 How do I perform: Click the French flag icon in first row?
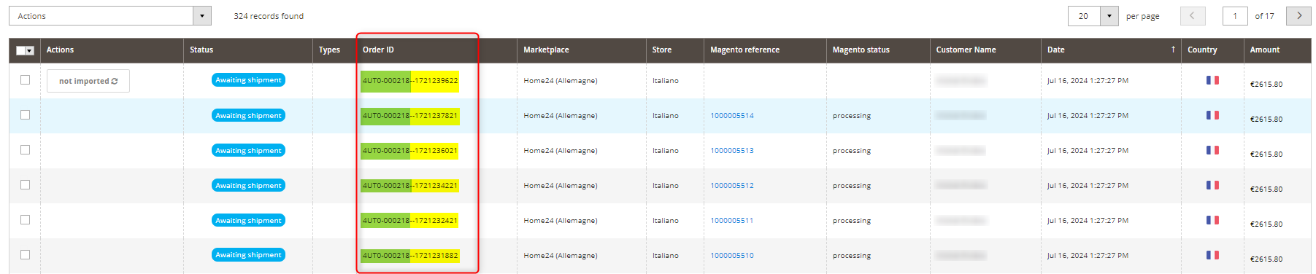click(1212, 80)
